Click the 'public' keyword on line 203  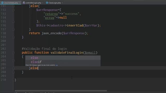click(x=27, y=53)
